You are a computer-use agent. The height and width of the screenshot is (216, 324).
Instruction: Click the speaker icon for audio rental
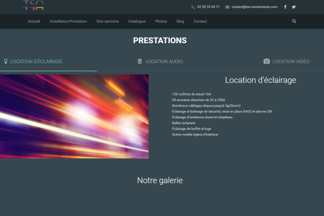point(140,62)
